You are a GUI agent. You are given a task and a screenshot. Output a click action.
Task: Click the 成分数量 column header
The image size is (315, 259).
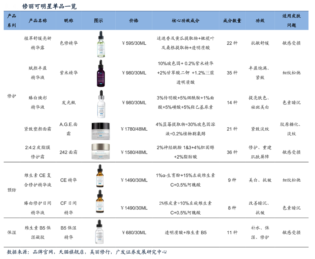point(232,21)
